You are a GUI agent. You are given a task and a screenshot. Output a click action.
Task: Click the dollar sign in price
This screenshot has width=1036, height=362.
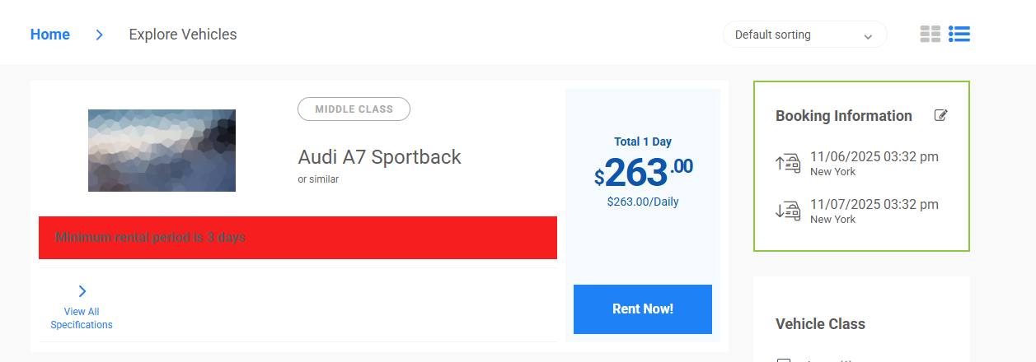point(599,177)
